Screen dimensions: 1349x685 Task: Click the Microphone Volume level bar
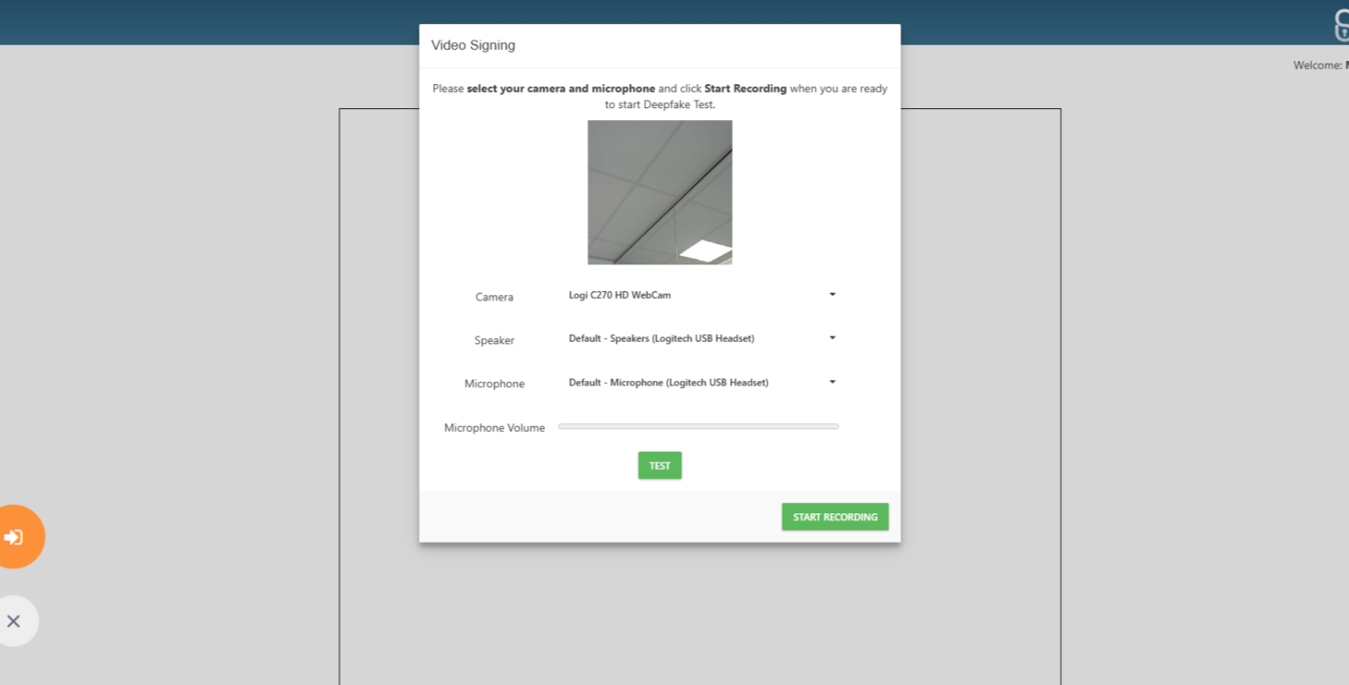698,427
